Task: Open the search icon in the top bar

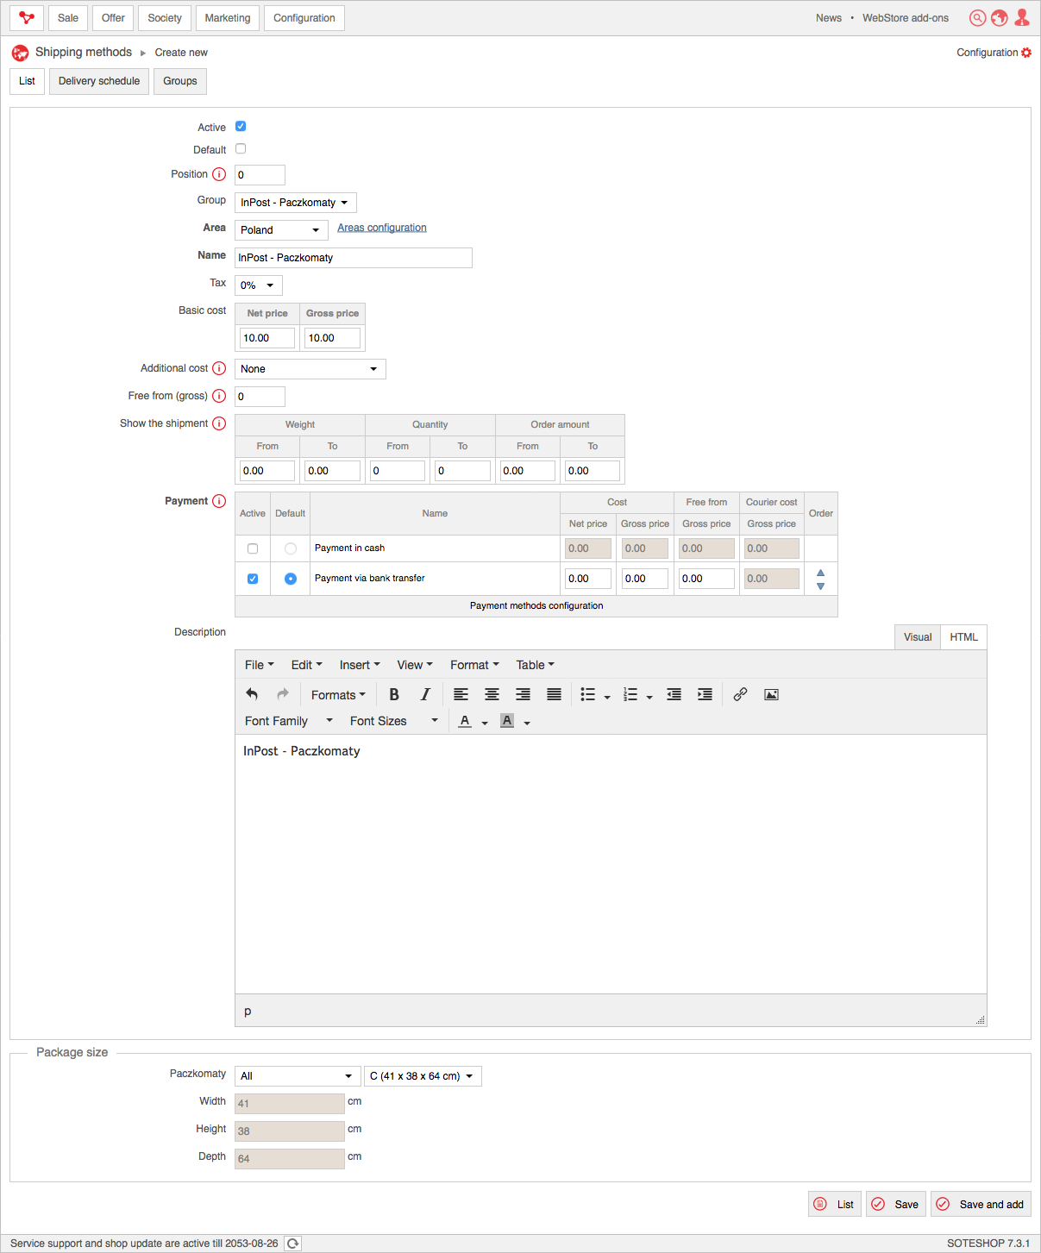Action: coord(977,18)
